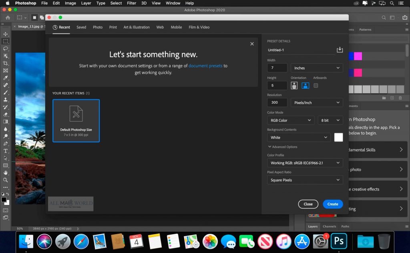Viewport: 410px width, 253px height.
Task: Open the Pixels/Inch resolution units dropdown
Action: pyautogui.click(x=317, y=102)
